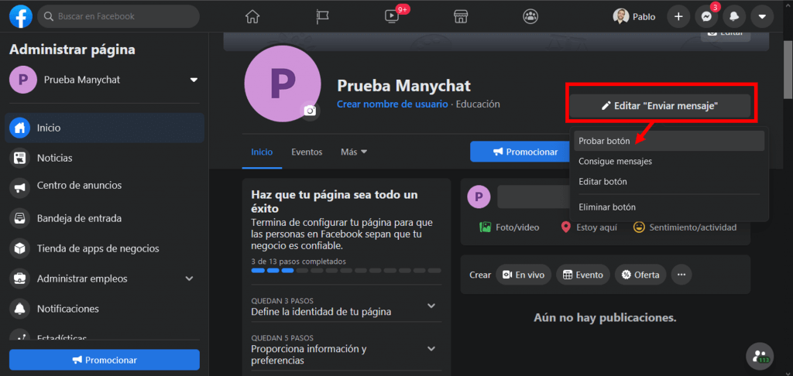
Task: Click the briefcase Administrar empleos icon
Action: [x=19, y=279]
